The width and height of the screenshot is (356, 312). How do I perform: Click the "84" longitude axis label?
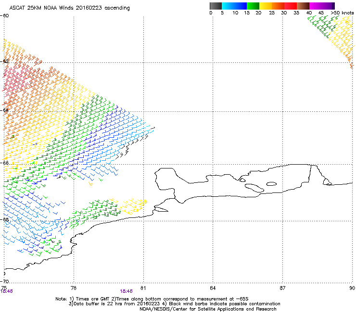pyautogui.click(x=213, y=288)
